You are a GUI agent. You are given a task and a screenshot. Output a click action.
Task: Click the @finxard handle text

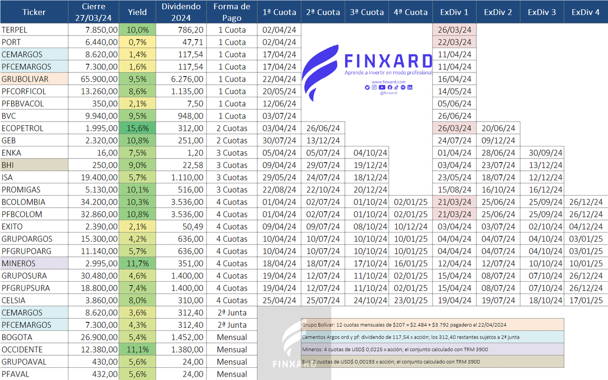click(x=389, y=93)
